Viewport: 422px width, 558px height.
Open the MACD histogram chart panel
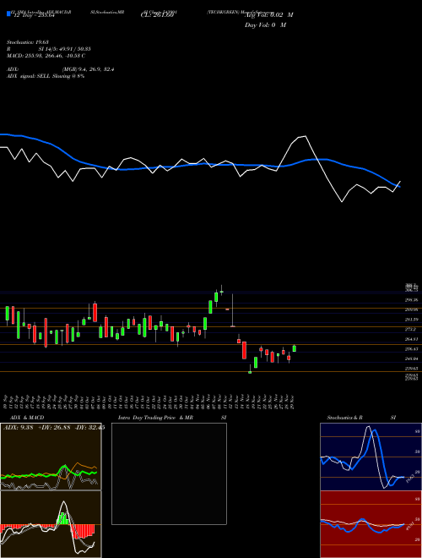pos(51,524)
